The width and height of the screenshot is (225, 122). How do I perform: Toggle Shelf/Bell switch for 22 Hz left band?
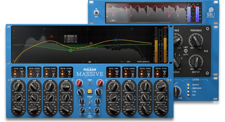click(21, 74)
